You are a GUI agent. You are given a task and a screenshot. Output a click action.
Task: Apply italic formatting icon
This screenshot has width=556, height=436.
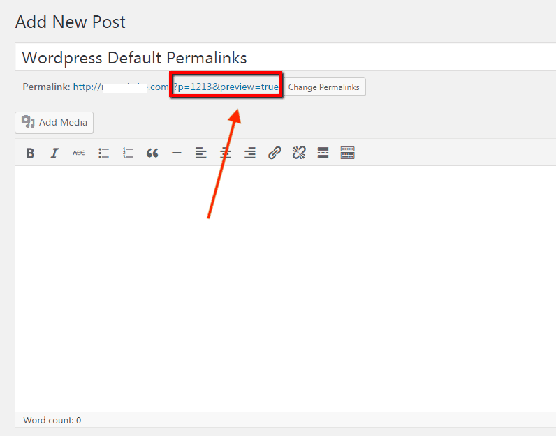point(54,153)
